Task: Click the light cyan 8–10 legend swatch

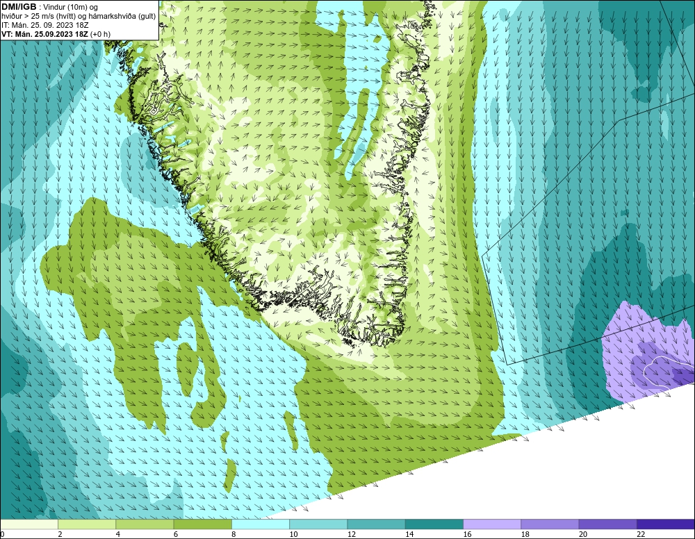Action: point(261,524)
